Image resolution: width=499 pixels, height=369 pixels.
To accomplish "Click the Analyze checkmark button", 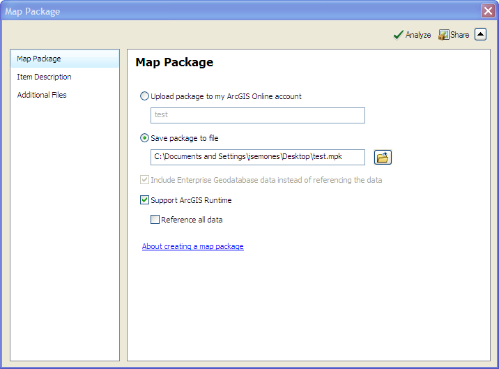I will tap(412, 35).
